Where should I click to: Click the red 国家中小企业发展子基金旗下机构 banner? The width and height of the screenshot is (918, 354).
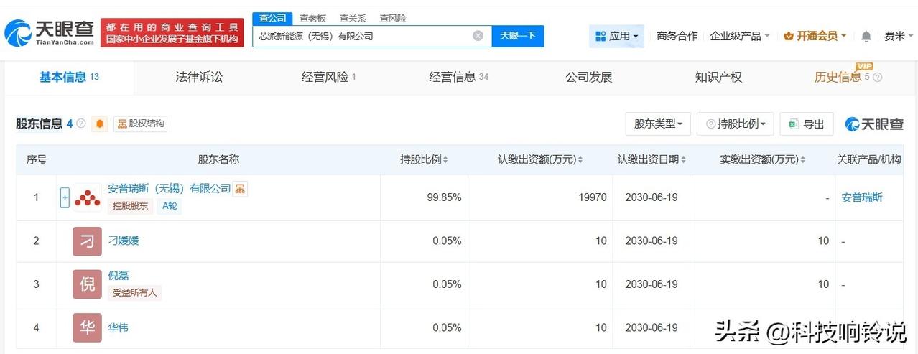[172, 33]
